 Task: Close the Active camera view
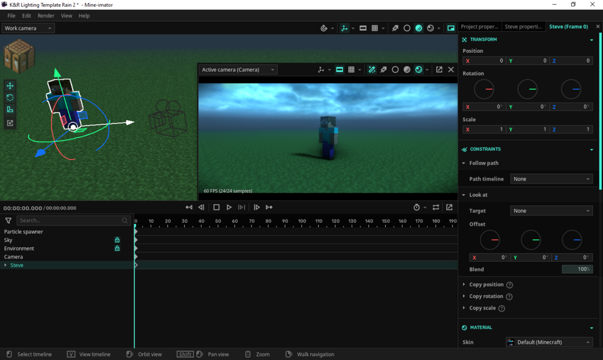coord(451,70)
